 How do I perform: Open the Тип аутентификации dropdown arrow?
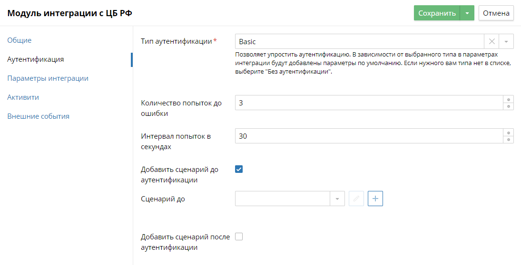click(x=506, y=41)
